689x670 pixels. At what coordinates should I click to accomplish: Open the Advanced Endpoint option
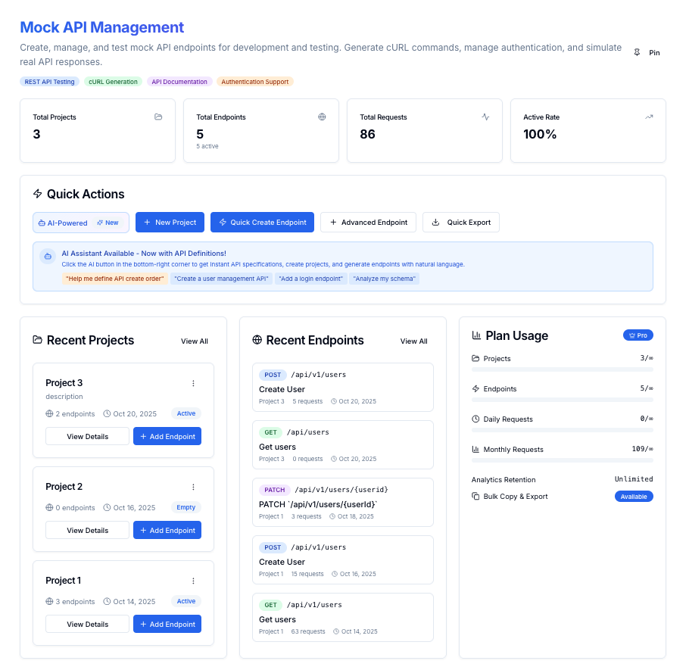pos(368,223)
